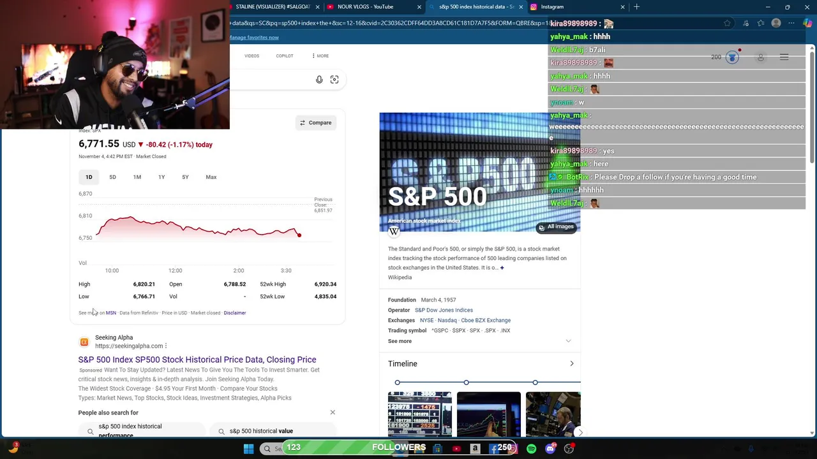
Task: Close the S&P 500 search tab
Action: [521, 7]
